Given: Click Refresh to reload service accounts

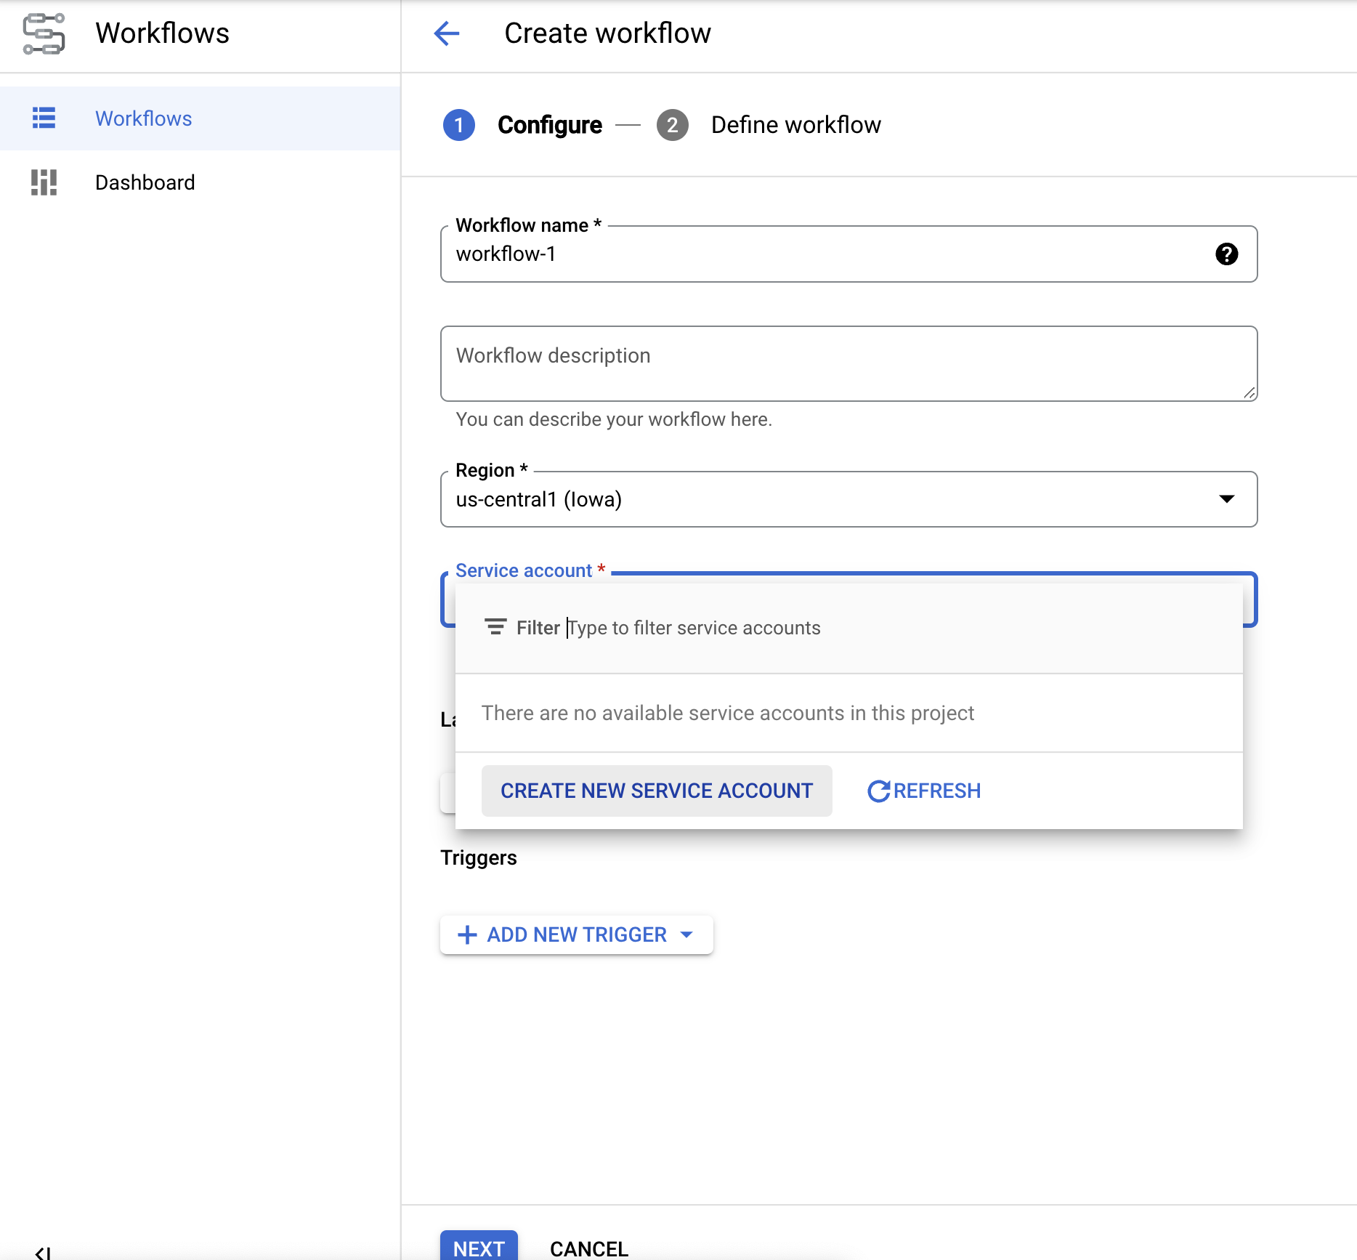Looking at the screenshot, I should pyautogui.click(x=924, y=791).
